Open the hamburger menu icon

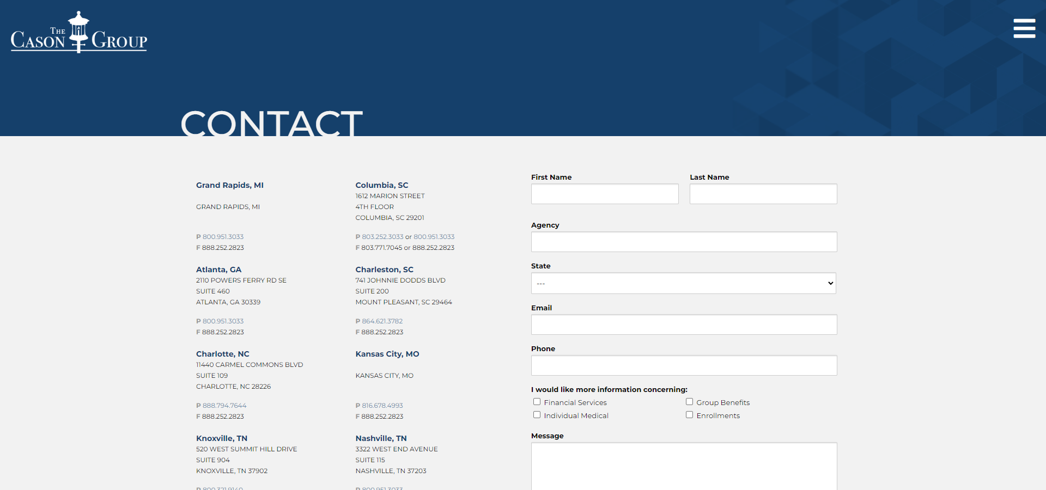coord(1024,28)
